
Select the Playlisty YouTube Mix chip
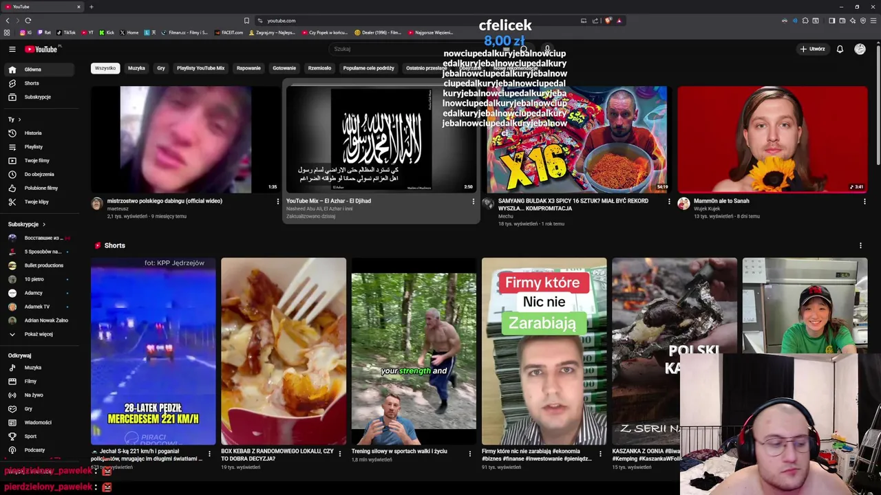pyautogui.click(x=200, y=68)
